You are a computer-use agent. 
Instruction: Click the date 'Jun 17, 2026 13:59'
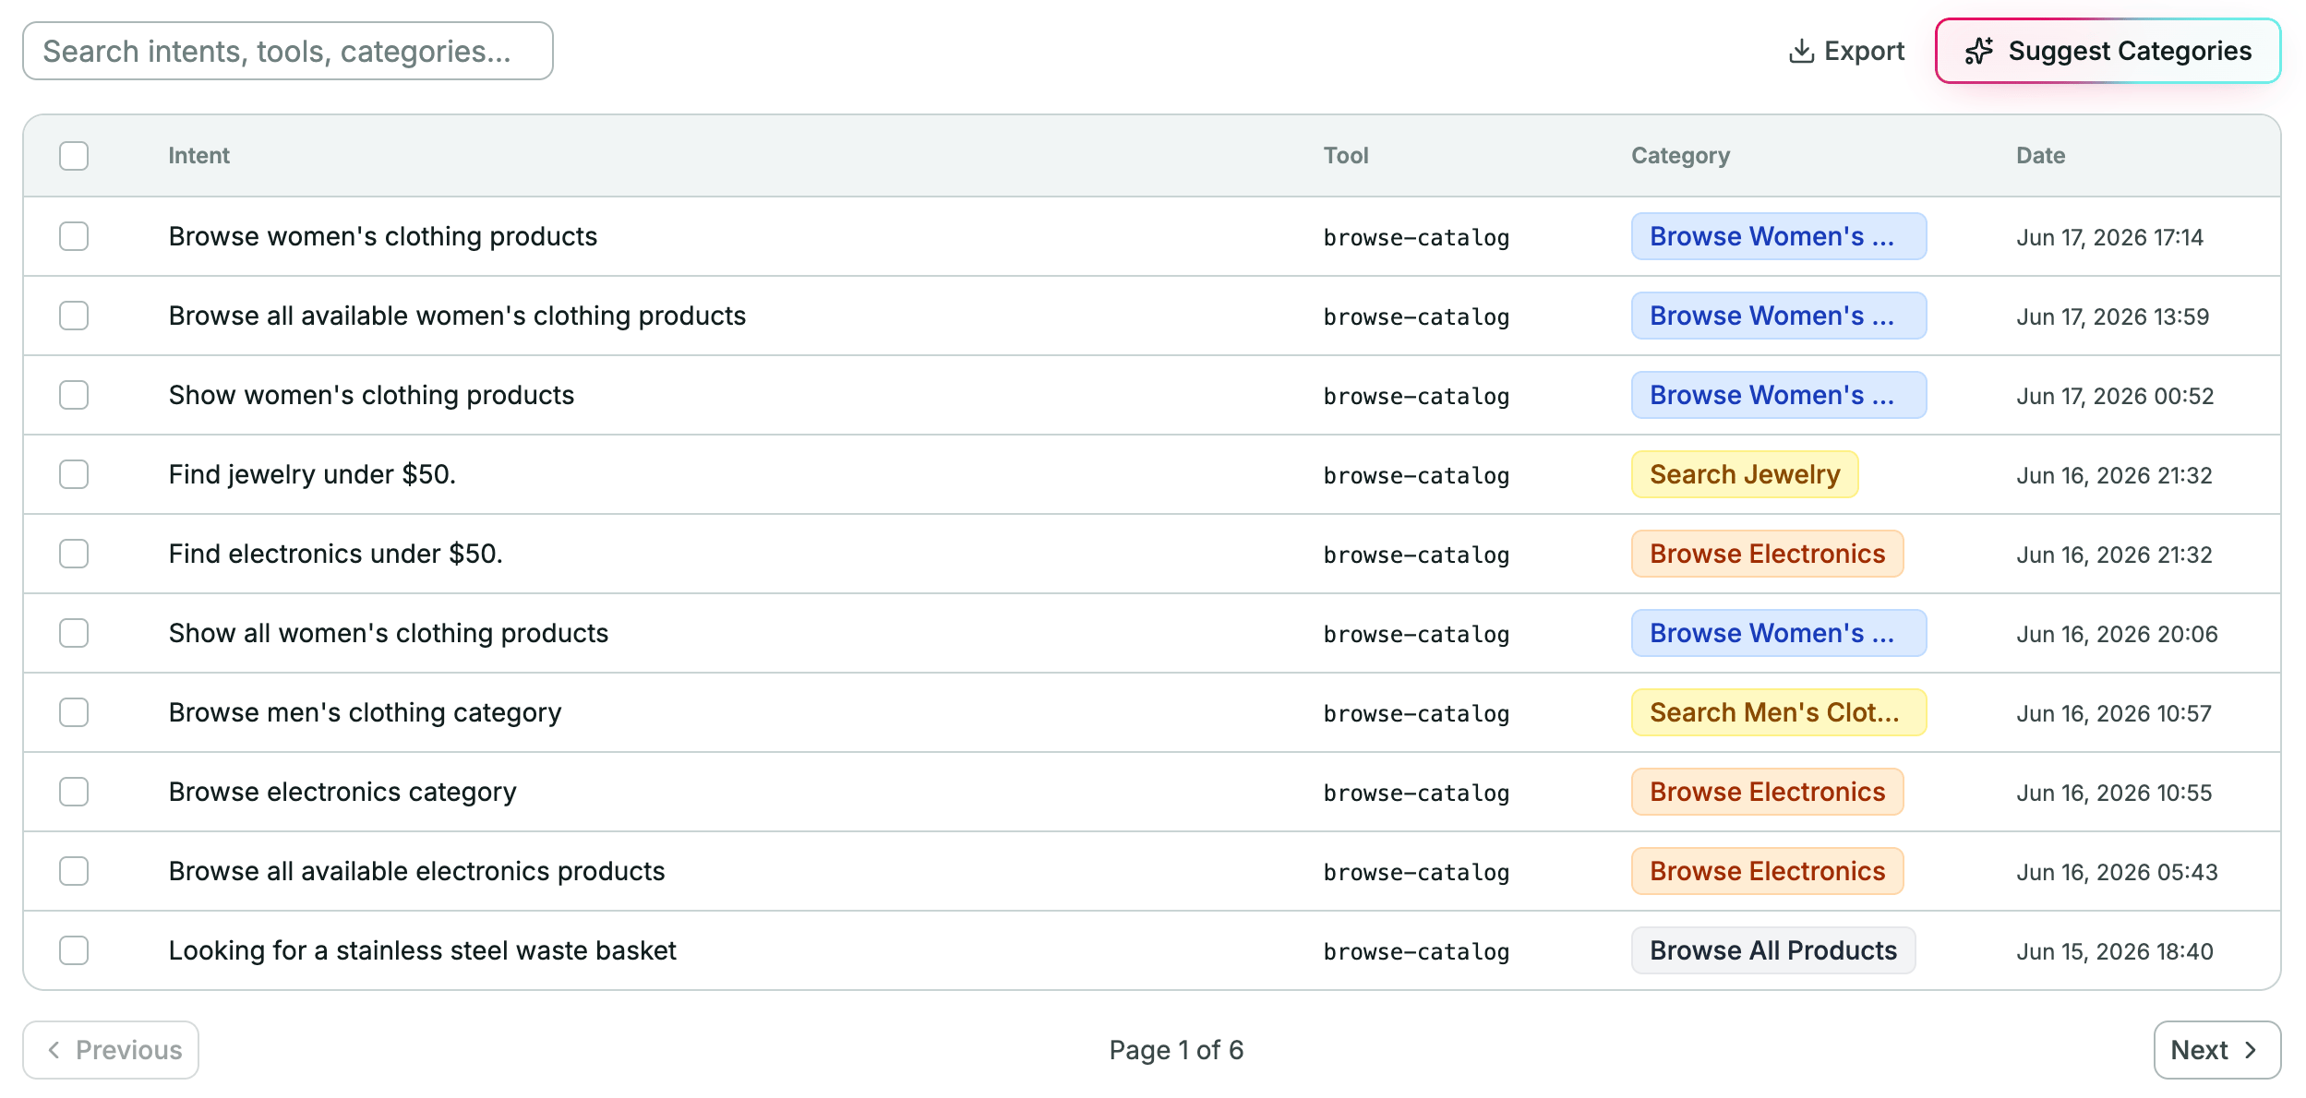(2112, 317)
